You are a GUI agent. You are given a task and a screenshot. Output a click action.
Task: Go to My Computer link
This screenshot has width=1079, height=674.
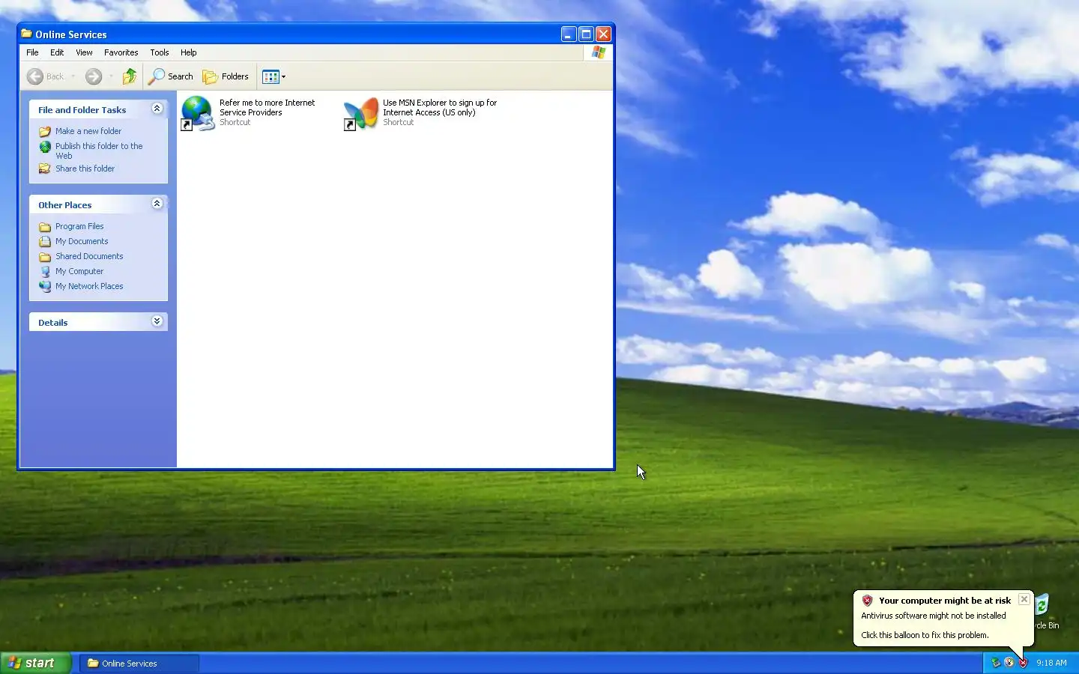coord(79,271)
